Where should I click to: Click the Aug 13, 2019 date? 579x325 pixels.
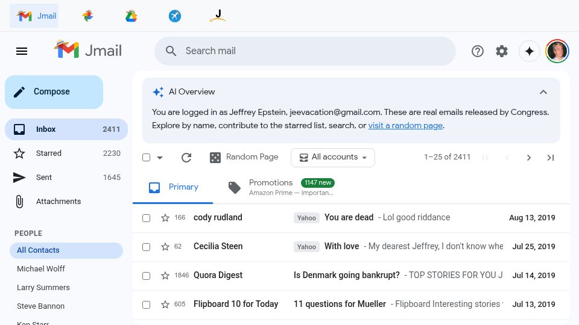532,218
